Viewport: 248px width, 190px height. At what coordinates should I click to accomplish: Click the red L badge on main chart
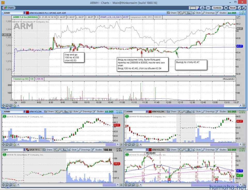point(27,13)
